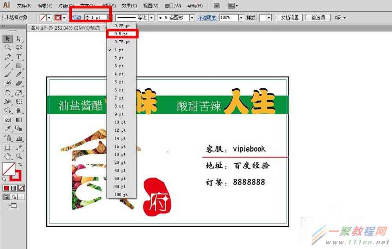Set Gradient fill mode button
This screenshot has height=249, width=392.
[14, 188]
